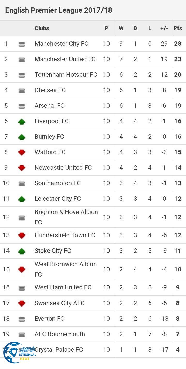The image size is (186, 369).
Task: Click the red down arrow beside Watford FC
Action: point(22,152)
